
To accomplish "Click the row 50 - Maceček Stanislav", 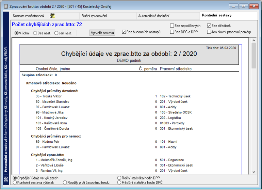I will click(x=52, y=102).
